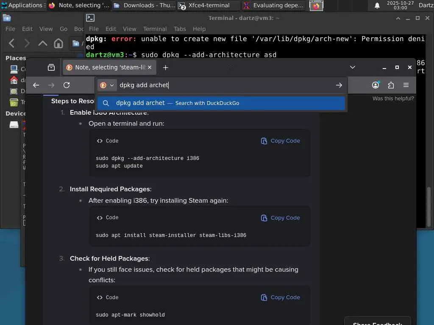This screenshot has width=434, height=325.
Task: Switch to 'Evaluating depe...' taskbar window
Action: [274, 5]
